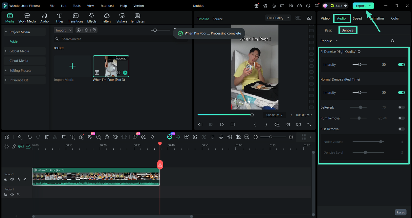Open the Full Quality dropdown
This screenshot has height=218, width=412.
278,18
